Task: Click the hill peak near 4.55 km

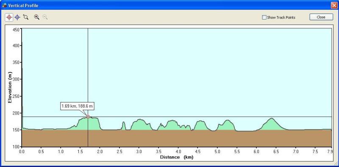Action: click(200, 121)
